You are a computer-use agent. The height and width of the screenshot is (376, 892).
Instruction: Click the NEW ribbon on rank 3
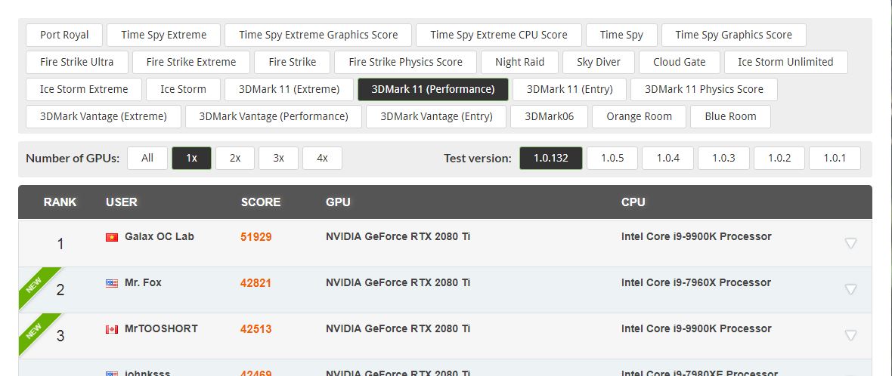36,331
